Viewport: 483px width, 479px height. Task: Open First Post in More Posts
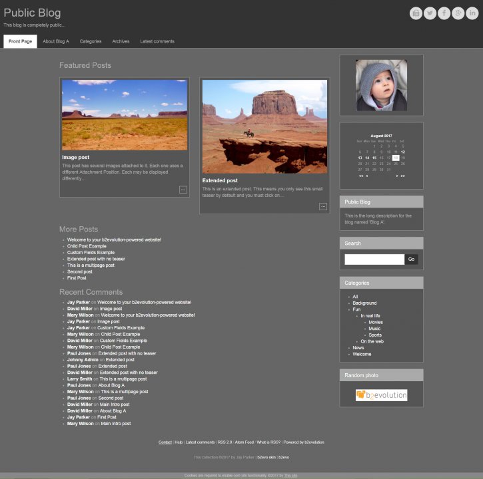point(77,278)
